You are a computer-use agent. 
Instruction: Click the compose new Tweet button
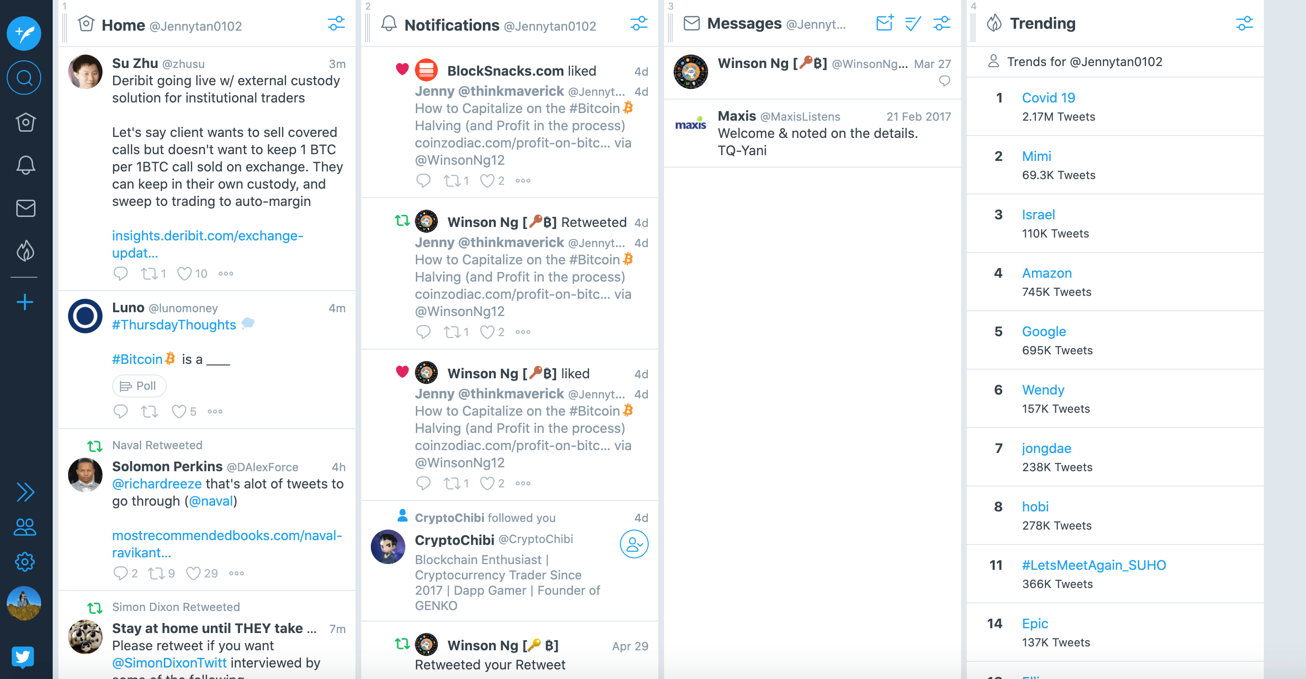24,34
